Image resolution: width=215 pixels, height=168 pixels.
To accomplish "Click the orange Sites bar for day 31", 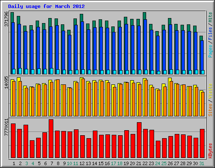I will pos(203,104).
